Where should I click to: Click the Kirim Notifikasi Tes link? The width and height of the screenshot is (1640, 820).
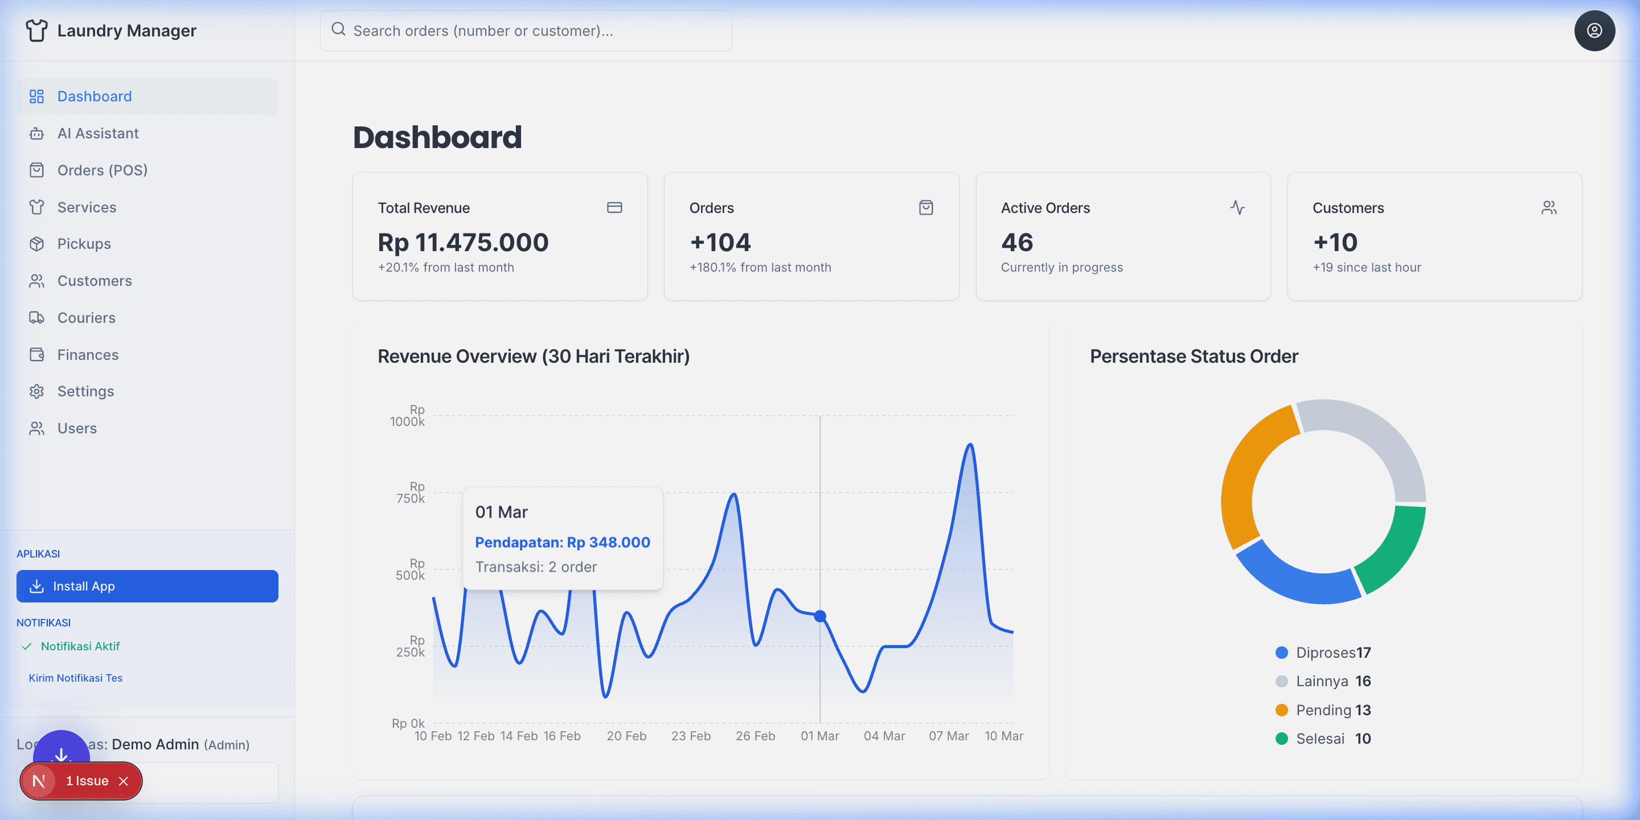pyautogui.click(x=75, y=678)
